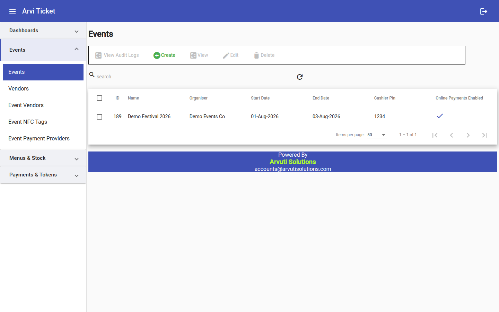Click the accounts@arvutisolutions.com email
Viewport: 499px width, 312px height.
pos(293,169)
